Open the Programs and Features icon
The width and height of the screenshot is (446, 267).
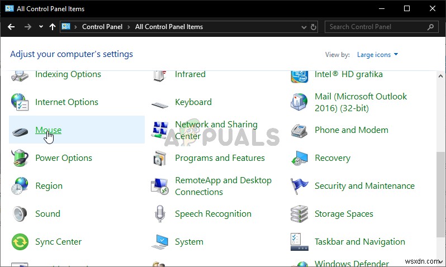pos(160,158)
